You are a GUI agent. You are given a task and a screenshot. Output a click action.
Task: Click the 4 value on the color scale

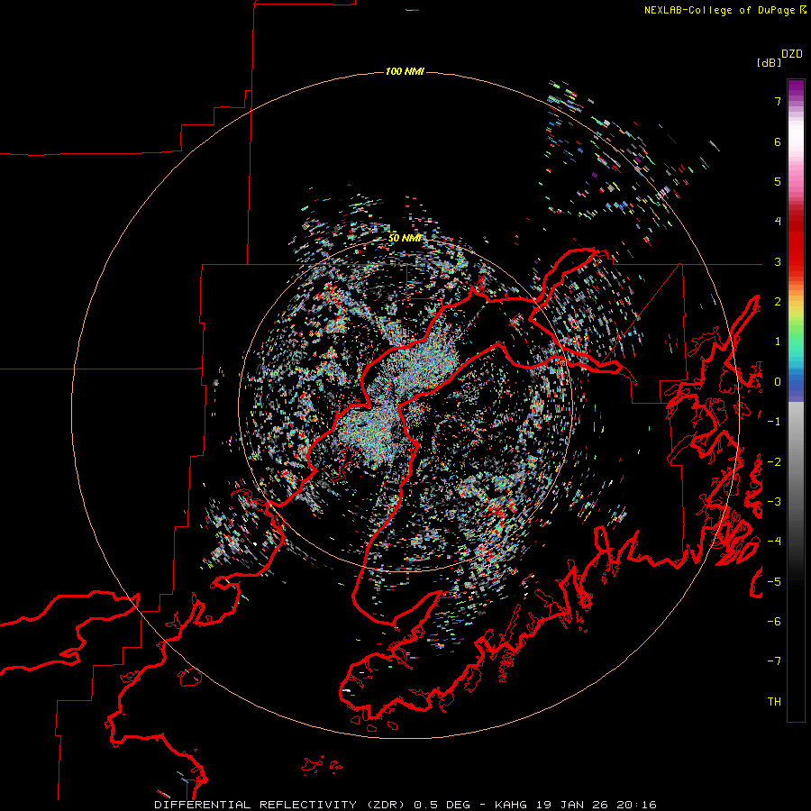point(778,222)
